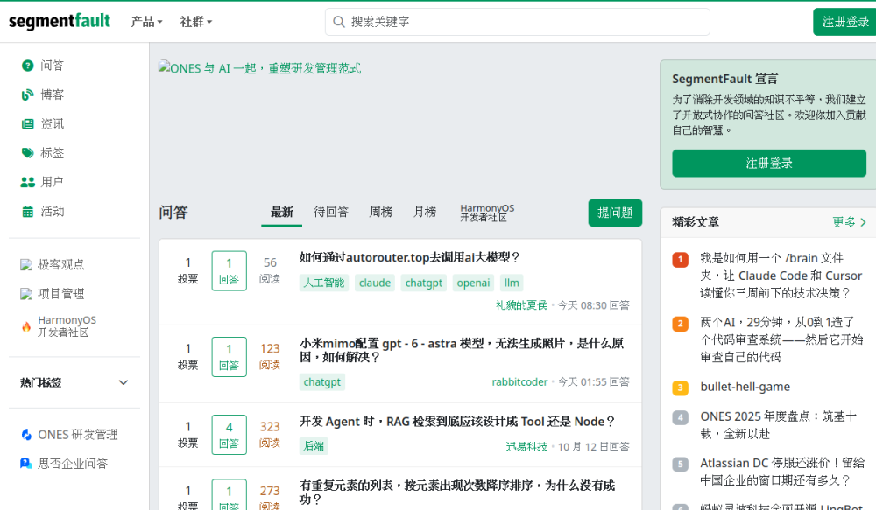
Task: Click the 提问题 button
Action: click(x=615, y=213)
